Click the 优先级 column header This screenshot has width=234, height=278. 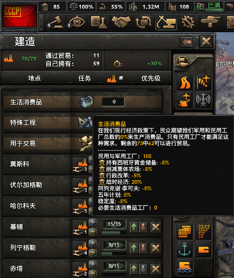point(151,78)
